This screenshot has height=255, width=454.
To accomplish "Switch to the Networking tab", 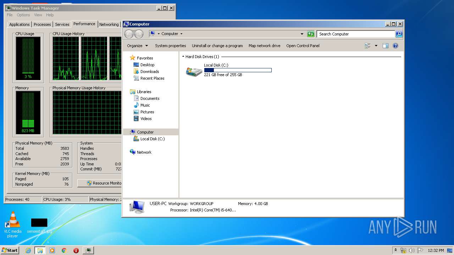I will 109,24.
